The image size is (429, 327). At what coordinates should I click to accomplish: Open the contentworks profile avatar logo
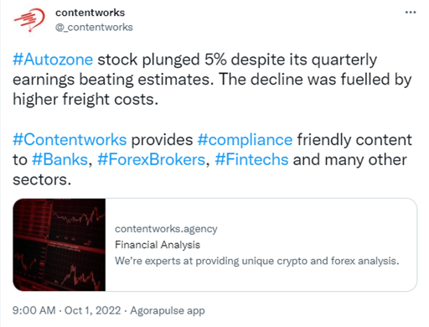coord(29,19)
